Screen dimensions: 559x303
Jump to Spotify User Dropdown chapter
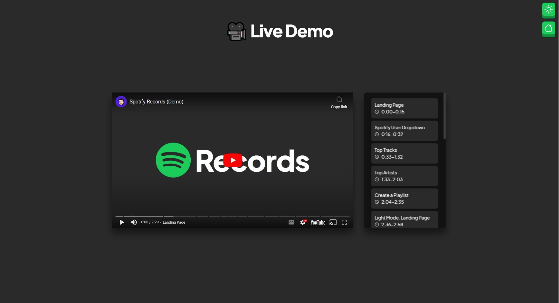tap(404, 131)
